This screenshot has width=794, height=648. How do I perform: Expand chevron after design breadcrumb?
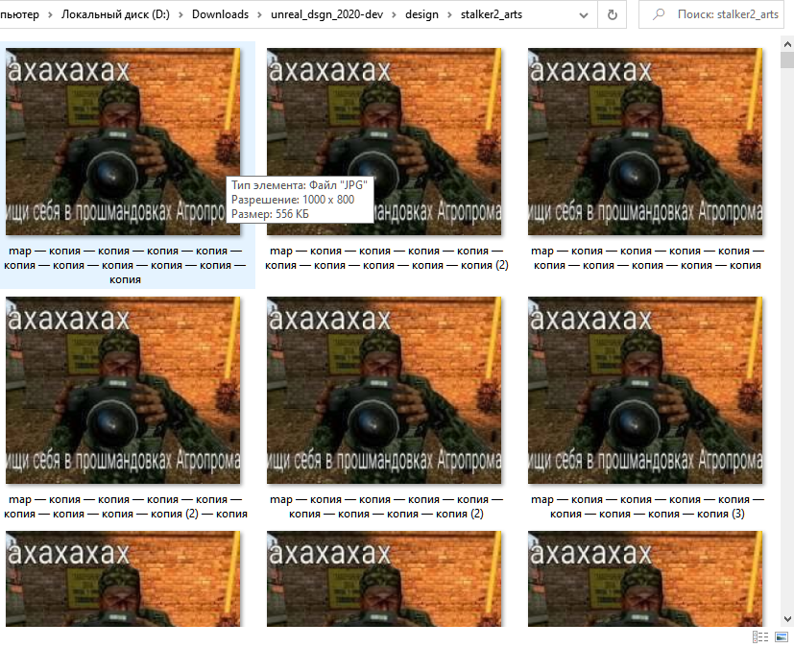point(449,15)
